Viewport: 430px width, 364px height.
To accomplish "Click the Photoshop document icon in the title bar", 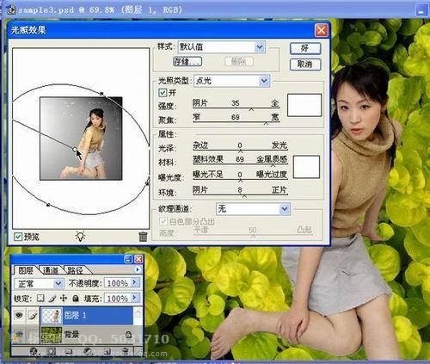I will click(11, 9).
